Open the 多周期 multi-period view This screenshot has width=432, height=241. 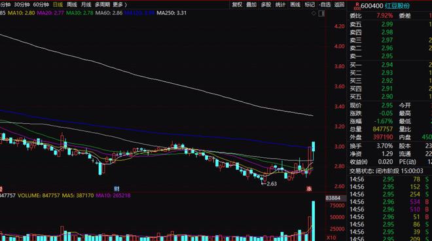(102, 5)
